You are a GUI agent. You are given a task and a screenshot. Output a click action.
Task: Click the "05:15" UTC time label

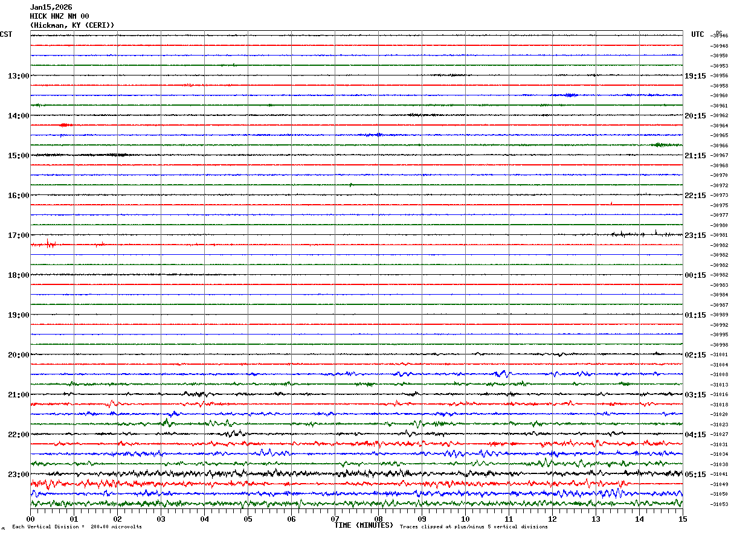coord(695,475)
